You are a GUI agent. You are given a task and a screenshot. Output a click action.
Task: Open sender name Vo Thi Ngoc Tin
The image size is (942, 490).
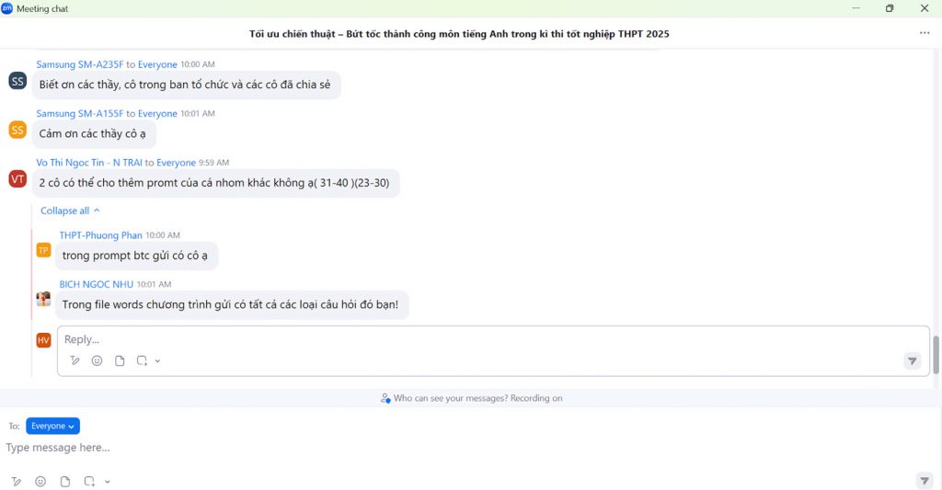[89, 163]
